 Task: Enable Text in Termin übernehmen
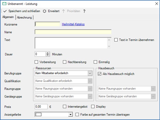(116, 40)
